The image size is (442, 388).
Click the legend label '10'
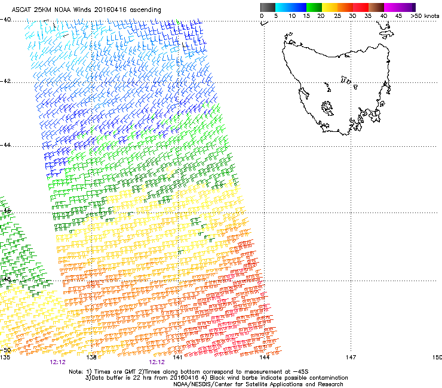click(x=292, y=16)
